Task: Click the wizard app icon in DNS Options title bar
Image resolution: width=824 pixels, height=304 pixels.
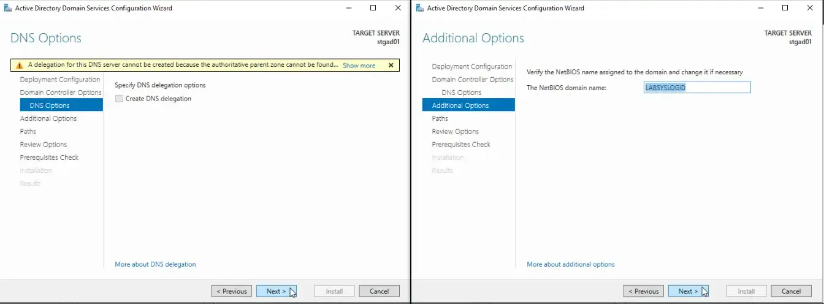Action: pyautogui.click(x=8, y=8)
